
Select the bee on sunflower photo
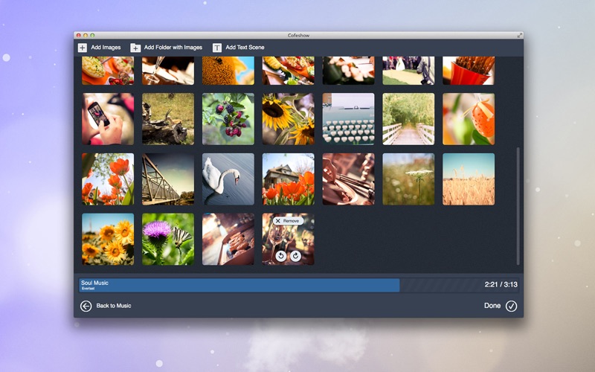click(x=228, y=71)
